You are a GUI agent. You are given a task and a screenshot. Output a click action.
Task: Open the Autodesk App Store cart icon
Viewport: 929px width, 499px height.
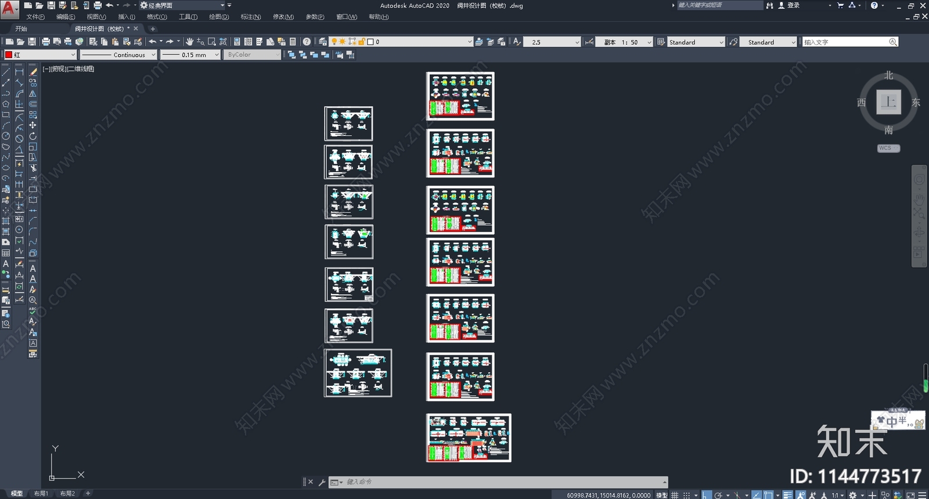click(840, 5)
